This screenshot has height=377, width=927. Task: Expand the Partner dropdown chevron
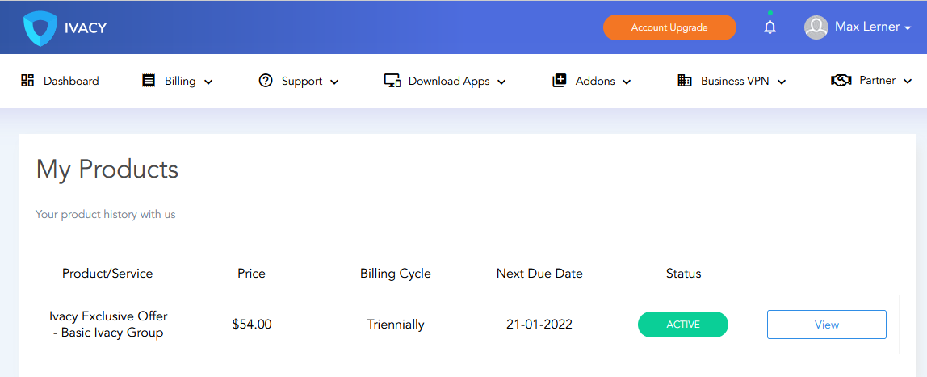tap(908, 82)
